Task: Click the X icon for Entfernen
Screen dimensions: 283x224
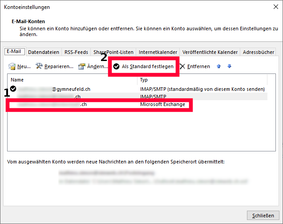Action: pyautogui.click(x=182, y=66)
